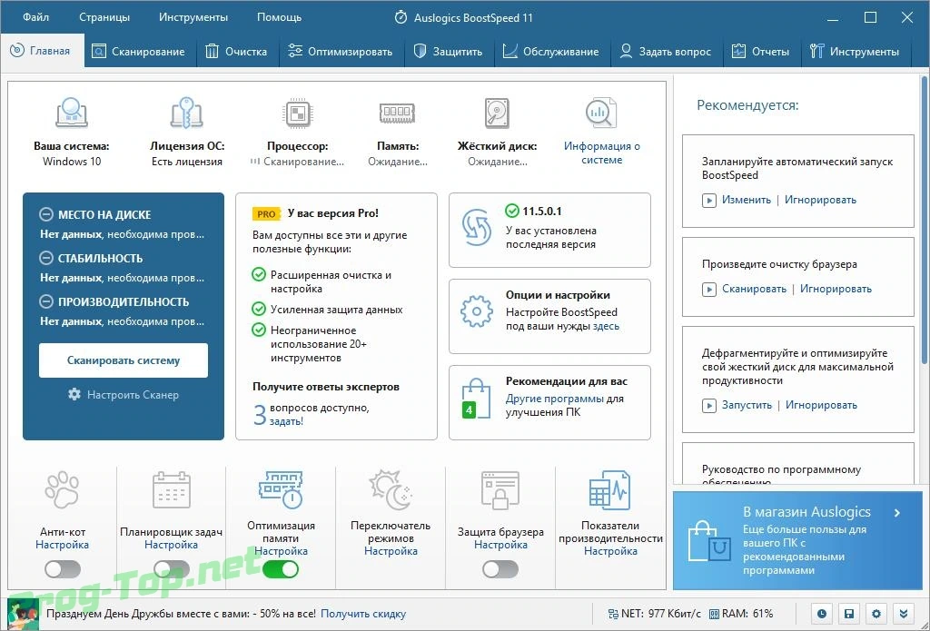
Task: Click the Получить скидку link
Action: pyautogui.click(x=363, y=614)
